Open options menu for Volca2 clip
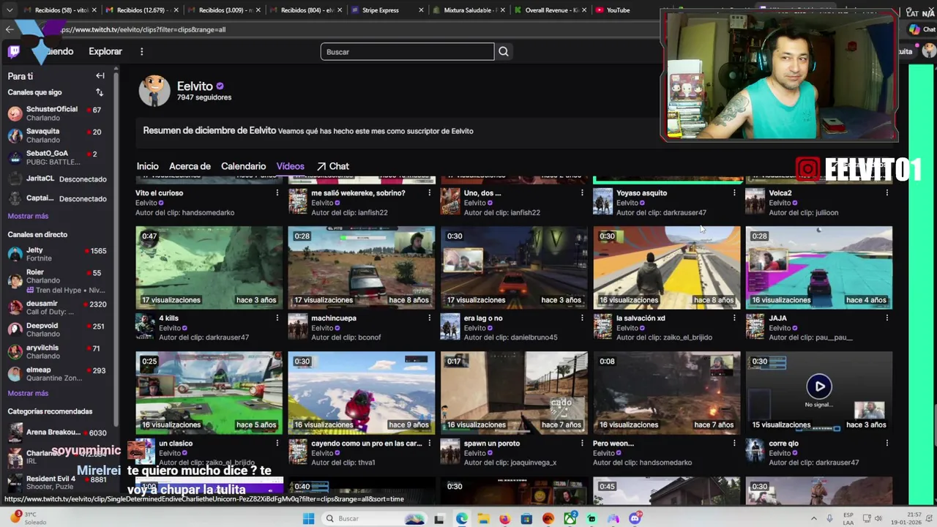Image resolution: width=937 pixels, height=527 pixels. (x=886, y=193)
